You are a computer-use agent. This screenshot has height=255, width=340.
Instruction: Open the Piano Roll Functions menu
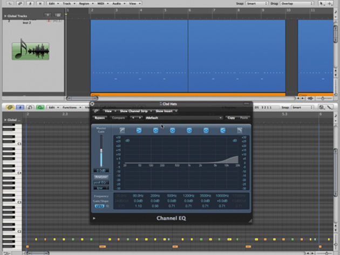click(72, 107)
